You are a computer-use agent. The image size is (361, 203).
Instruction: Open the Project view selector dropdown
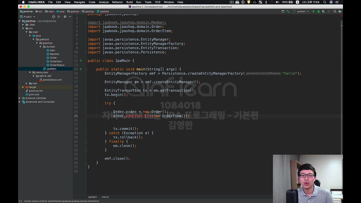(28, 17)
